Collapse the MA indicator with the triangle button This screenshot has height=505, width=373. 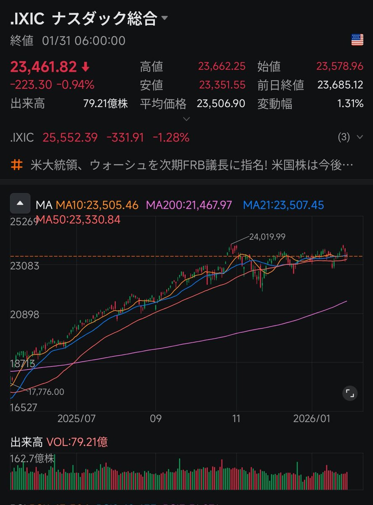[x=20, y=203]
